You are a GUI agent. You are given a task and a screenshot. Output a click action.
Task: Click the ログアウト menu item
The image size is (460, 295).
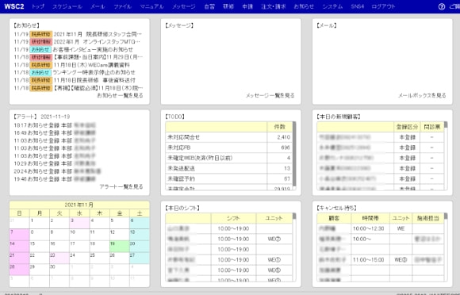[383, 6]
